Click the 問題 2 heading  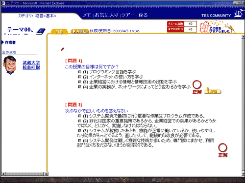(73, 105)
